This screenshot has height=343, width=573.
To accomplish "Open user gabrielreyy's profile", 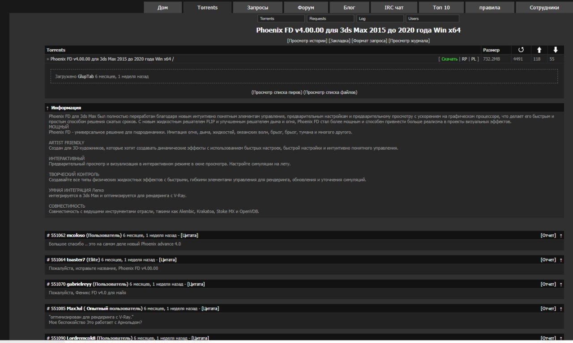I will click(79, 284).
